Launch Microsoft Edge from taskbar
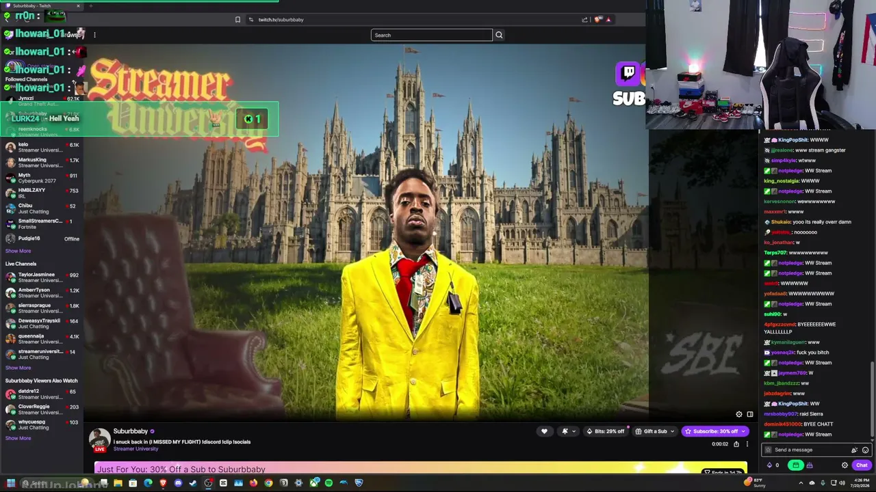876x492 pixels. tap(148, 483)
